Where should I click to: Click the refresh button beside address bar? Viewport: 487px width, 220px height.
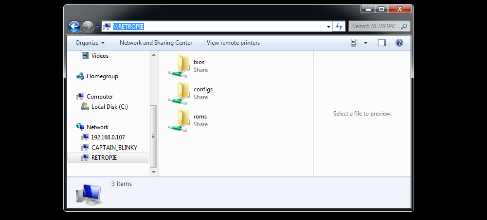point(339,26)
